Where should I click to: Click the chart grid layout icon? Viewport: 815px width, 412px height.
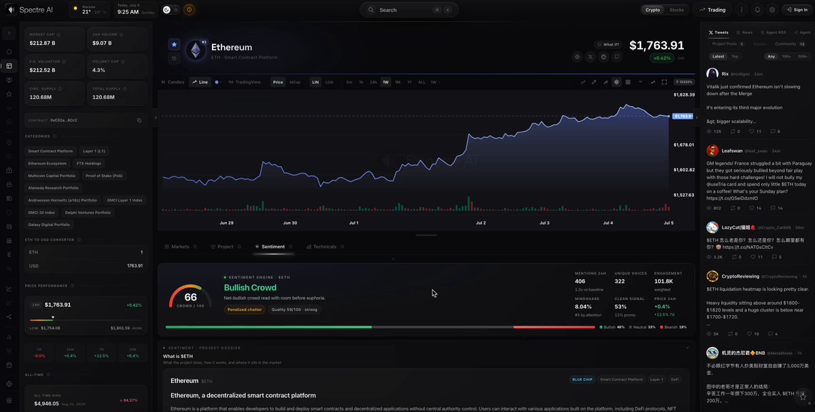tap(628, 82)
